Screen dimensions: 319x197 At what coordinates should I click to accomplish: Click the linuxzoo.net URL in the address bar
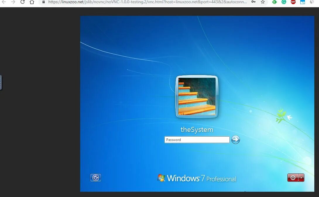pyautogui.click(x=148, y=2)
